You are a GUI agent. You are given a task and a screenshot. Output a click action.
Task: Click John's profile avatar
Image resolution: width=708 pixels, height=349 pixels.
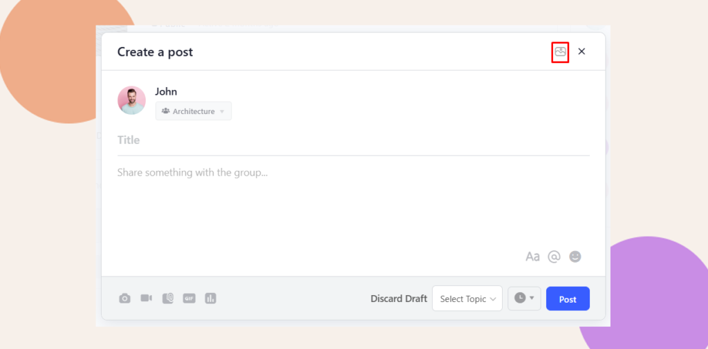[x=131, y=100]
